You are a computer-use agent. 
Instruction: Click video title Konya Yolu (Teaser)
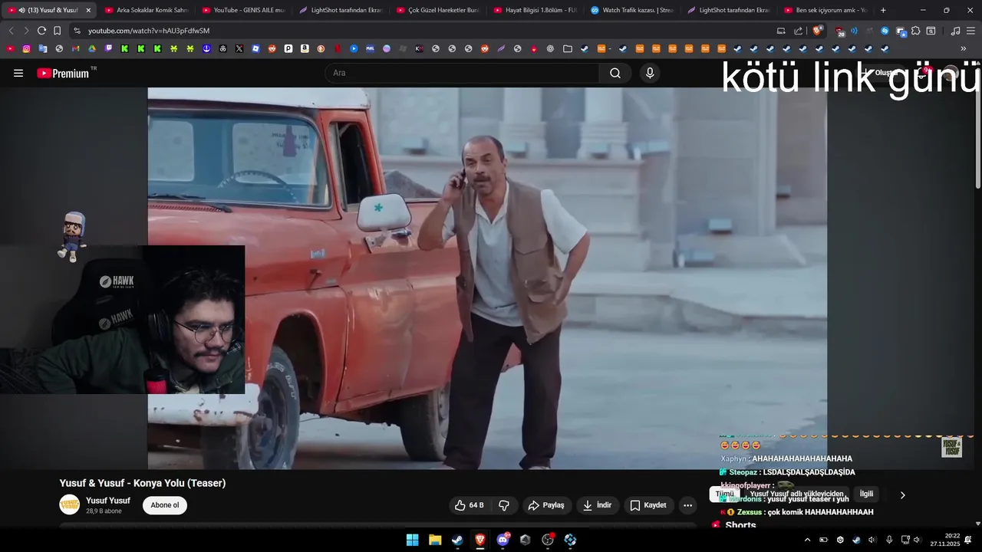click(143, 483)
